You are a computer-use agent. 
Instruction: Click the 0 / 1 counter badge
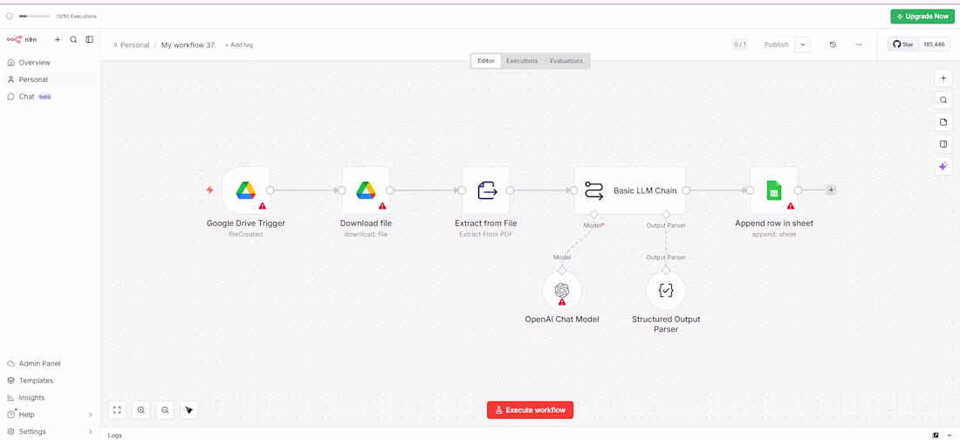click(739, 45)
